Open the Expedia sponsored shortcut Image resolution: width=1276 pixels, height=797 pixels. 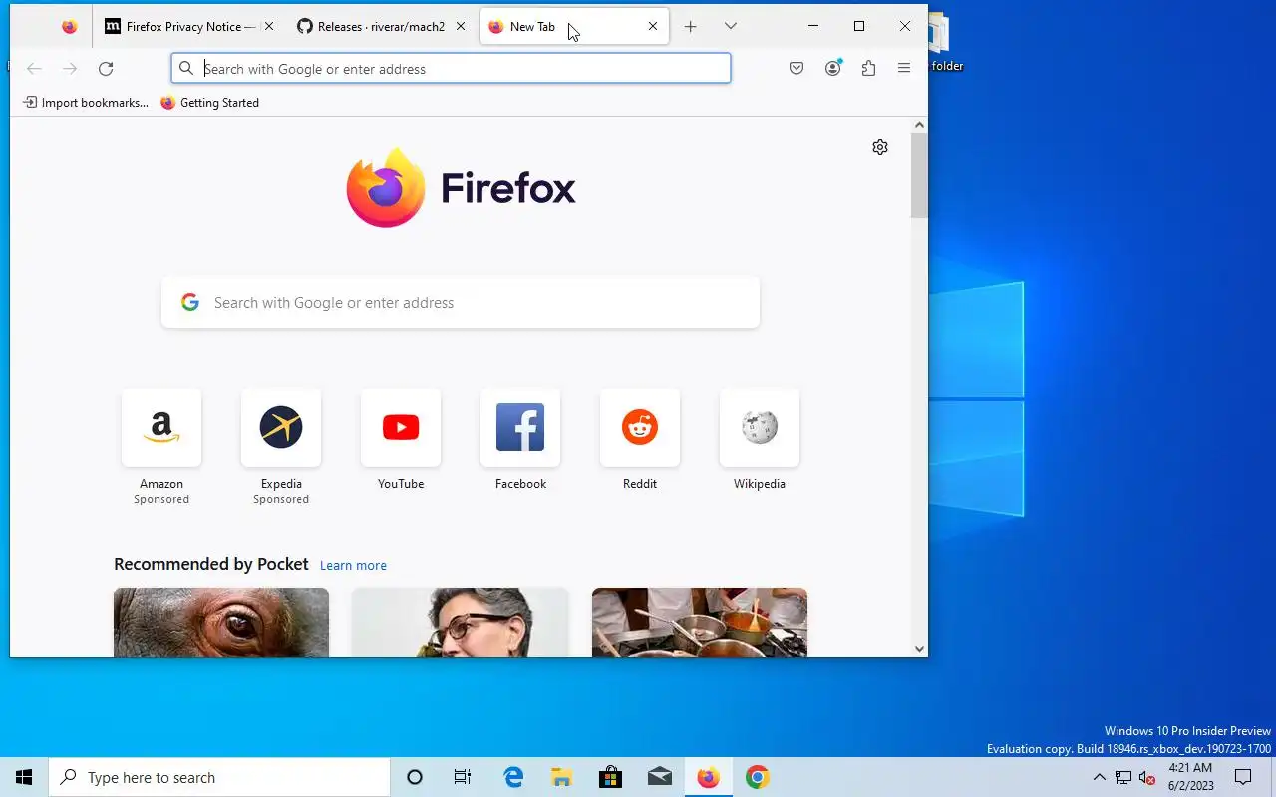coord(281,447)
